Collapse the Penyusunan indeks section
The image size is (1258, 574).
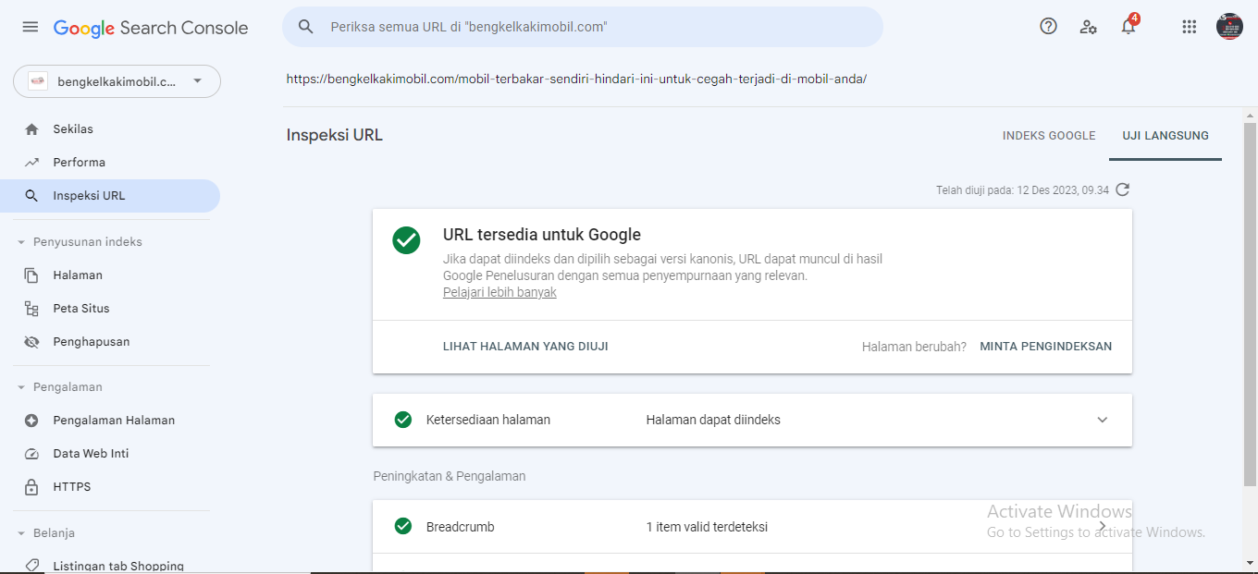(21, 242)
